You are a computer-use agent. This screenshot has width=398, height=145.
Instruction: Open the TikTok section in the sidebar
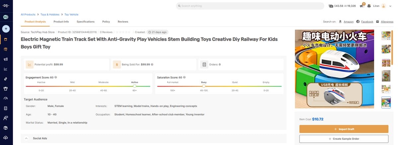[6, 79]
